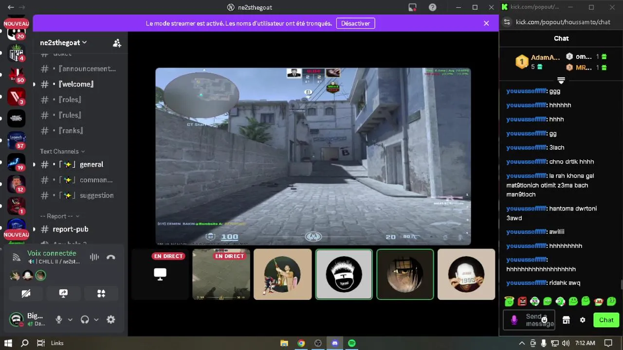Open the rules channel
This screenshot has height=350, width=623.
tap(78, 115)
